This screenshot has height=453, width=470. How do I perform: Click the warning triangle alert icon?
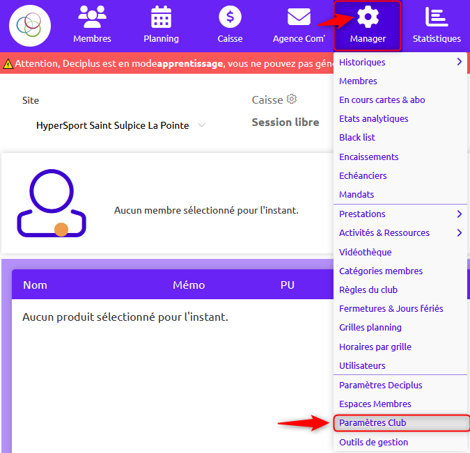tap(8, 63)
